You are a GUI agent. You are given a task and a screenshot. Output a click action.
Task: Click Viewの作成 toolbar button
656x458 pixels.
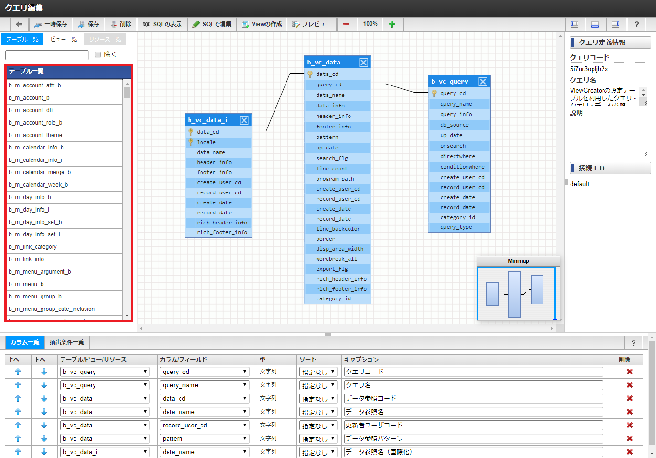(x=262, y=24)
